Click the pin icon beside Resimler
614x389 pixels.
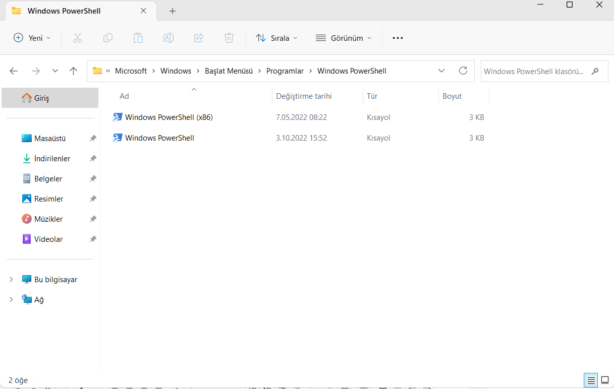coord(93,199)
